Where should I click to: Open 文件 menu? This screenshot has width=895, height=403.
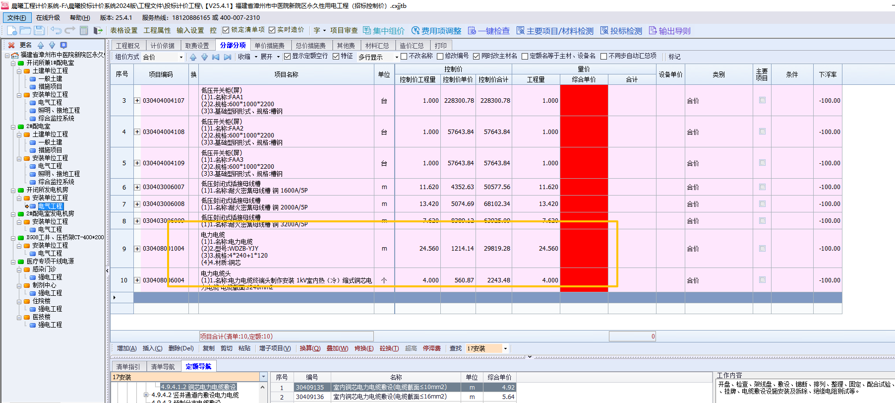(17, 17)
